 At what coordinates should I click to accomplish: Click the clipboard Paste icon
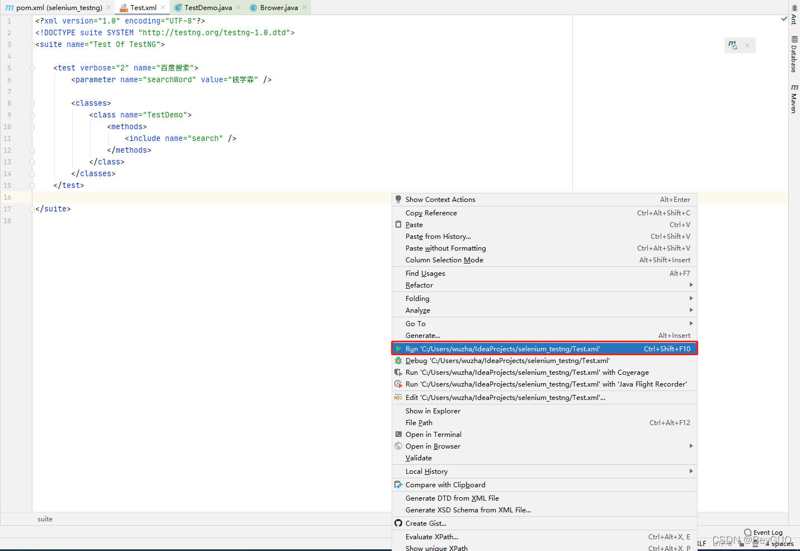tap(398, 224)
